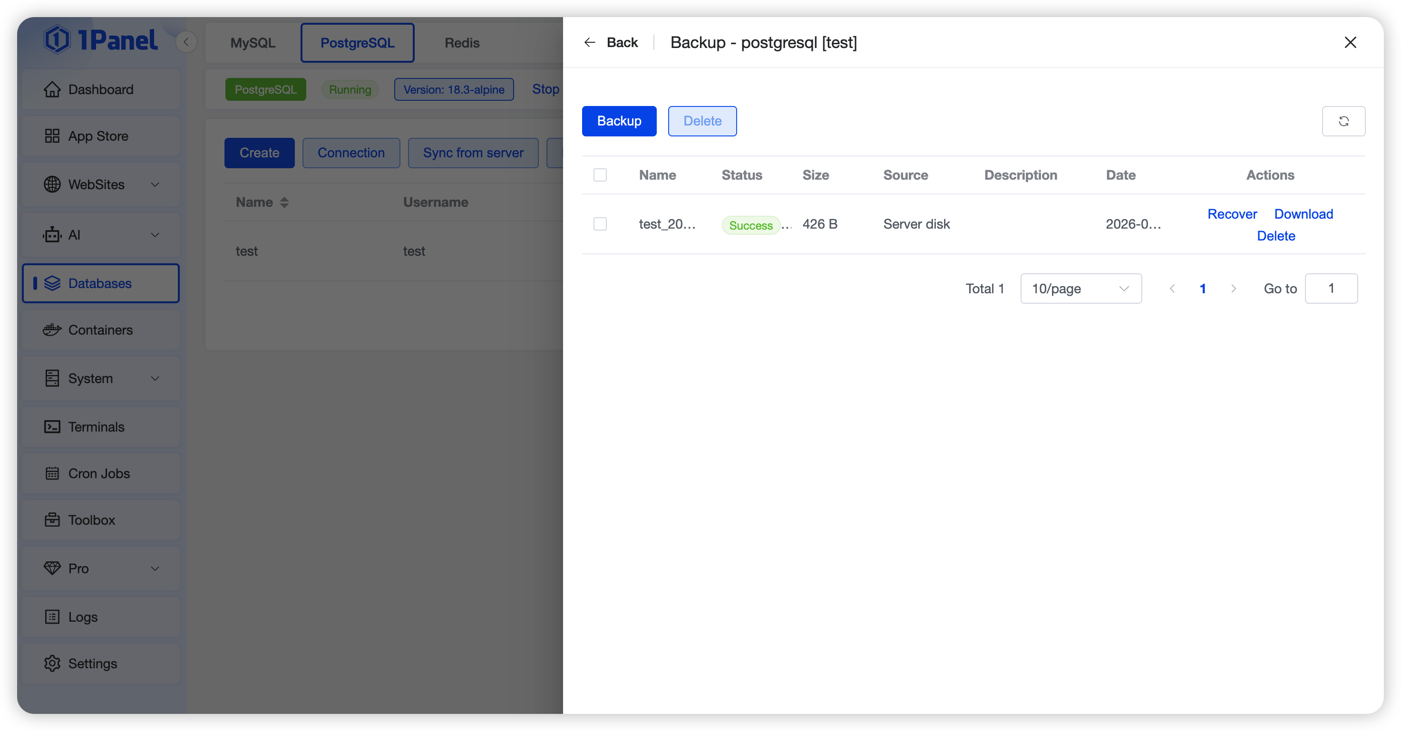This screenshot has height=731, width=1401.
Task: Open Terminals via terminal icon
Action: point(52,427)
